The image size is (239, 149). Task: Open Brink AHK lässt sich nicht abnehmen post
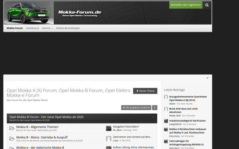coord(183,110)
